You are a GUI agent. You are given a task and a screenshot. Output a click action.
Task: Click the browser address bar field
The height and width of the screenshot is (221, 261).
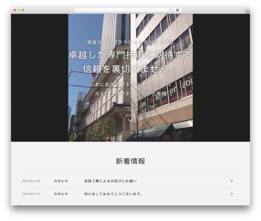pyautogui.click(x=124, y=10)
